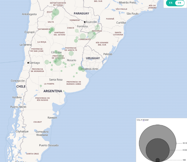Click the bubble in Provincia de Santa Fe

(x=71, y=53)
